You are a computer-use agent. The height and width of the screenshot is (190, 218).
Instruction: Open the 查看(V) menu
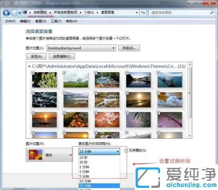[x=41, y=21]
